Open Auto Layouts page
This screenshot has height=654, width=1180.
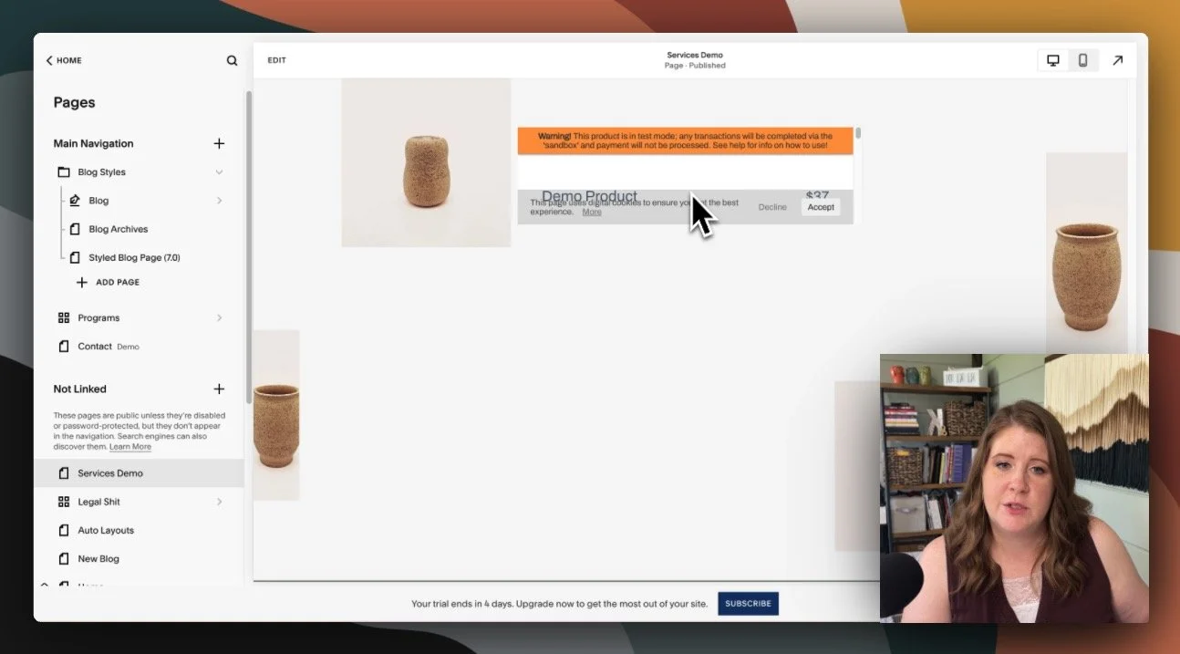click(x=106, y=530)
